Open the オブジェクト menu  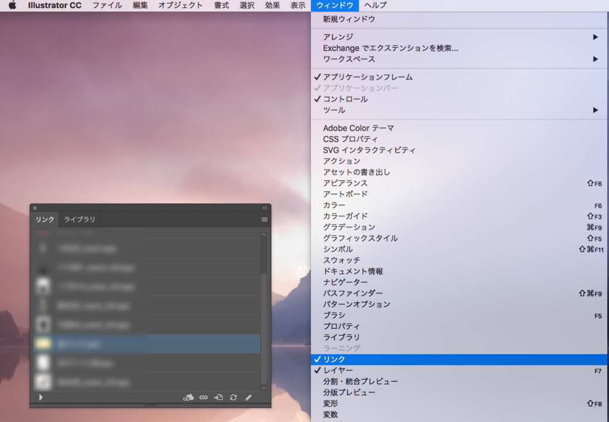pos(181,5)
